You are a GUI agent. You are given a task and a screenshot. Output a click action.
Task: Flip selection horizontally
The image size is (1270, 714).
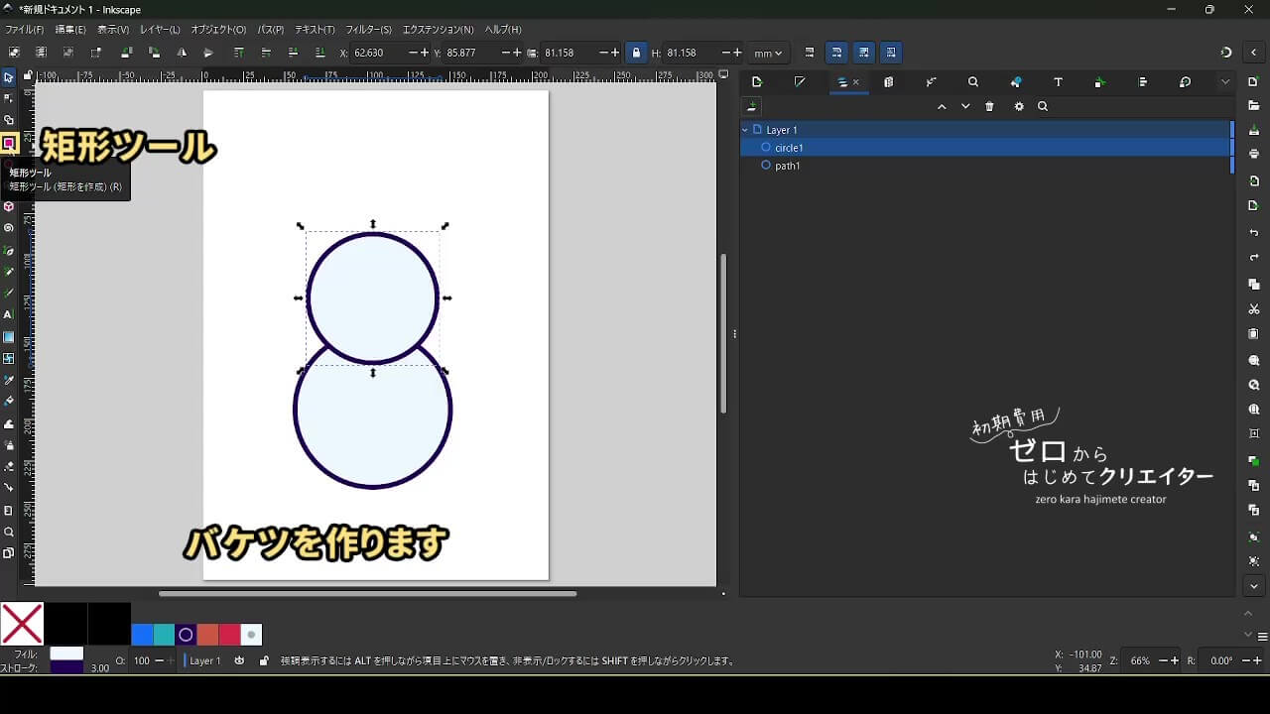pos(182,53)
